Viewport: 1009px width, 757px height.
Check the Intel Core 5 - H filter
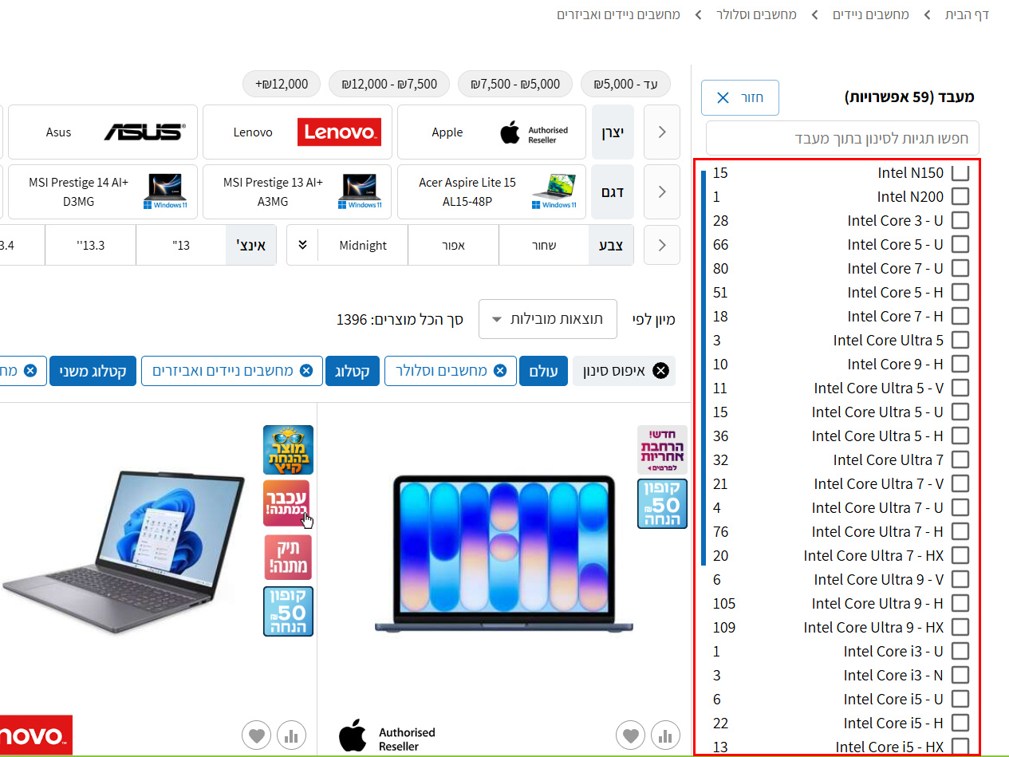pos(960,292)
